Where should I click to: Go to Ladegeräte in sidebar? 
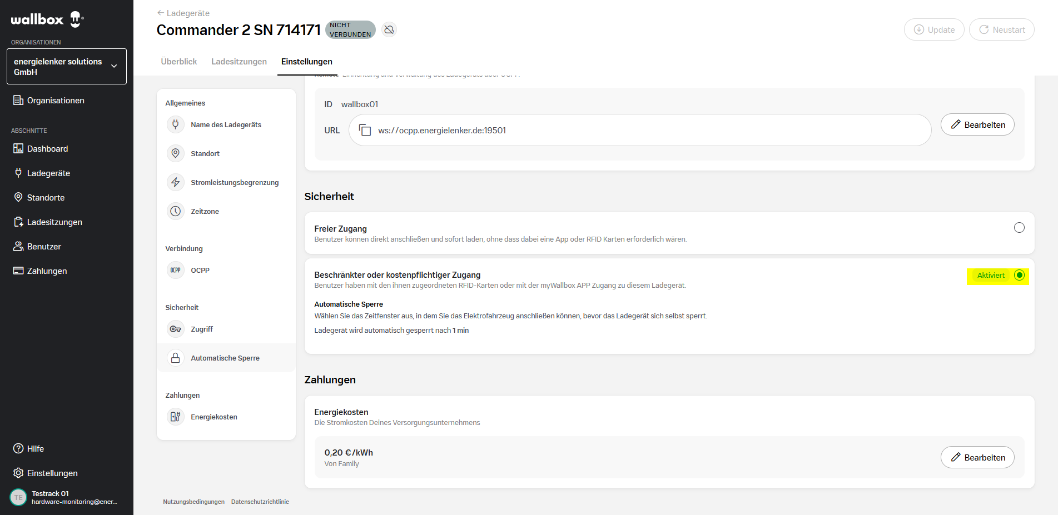tap(42, 173)
